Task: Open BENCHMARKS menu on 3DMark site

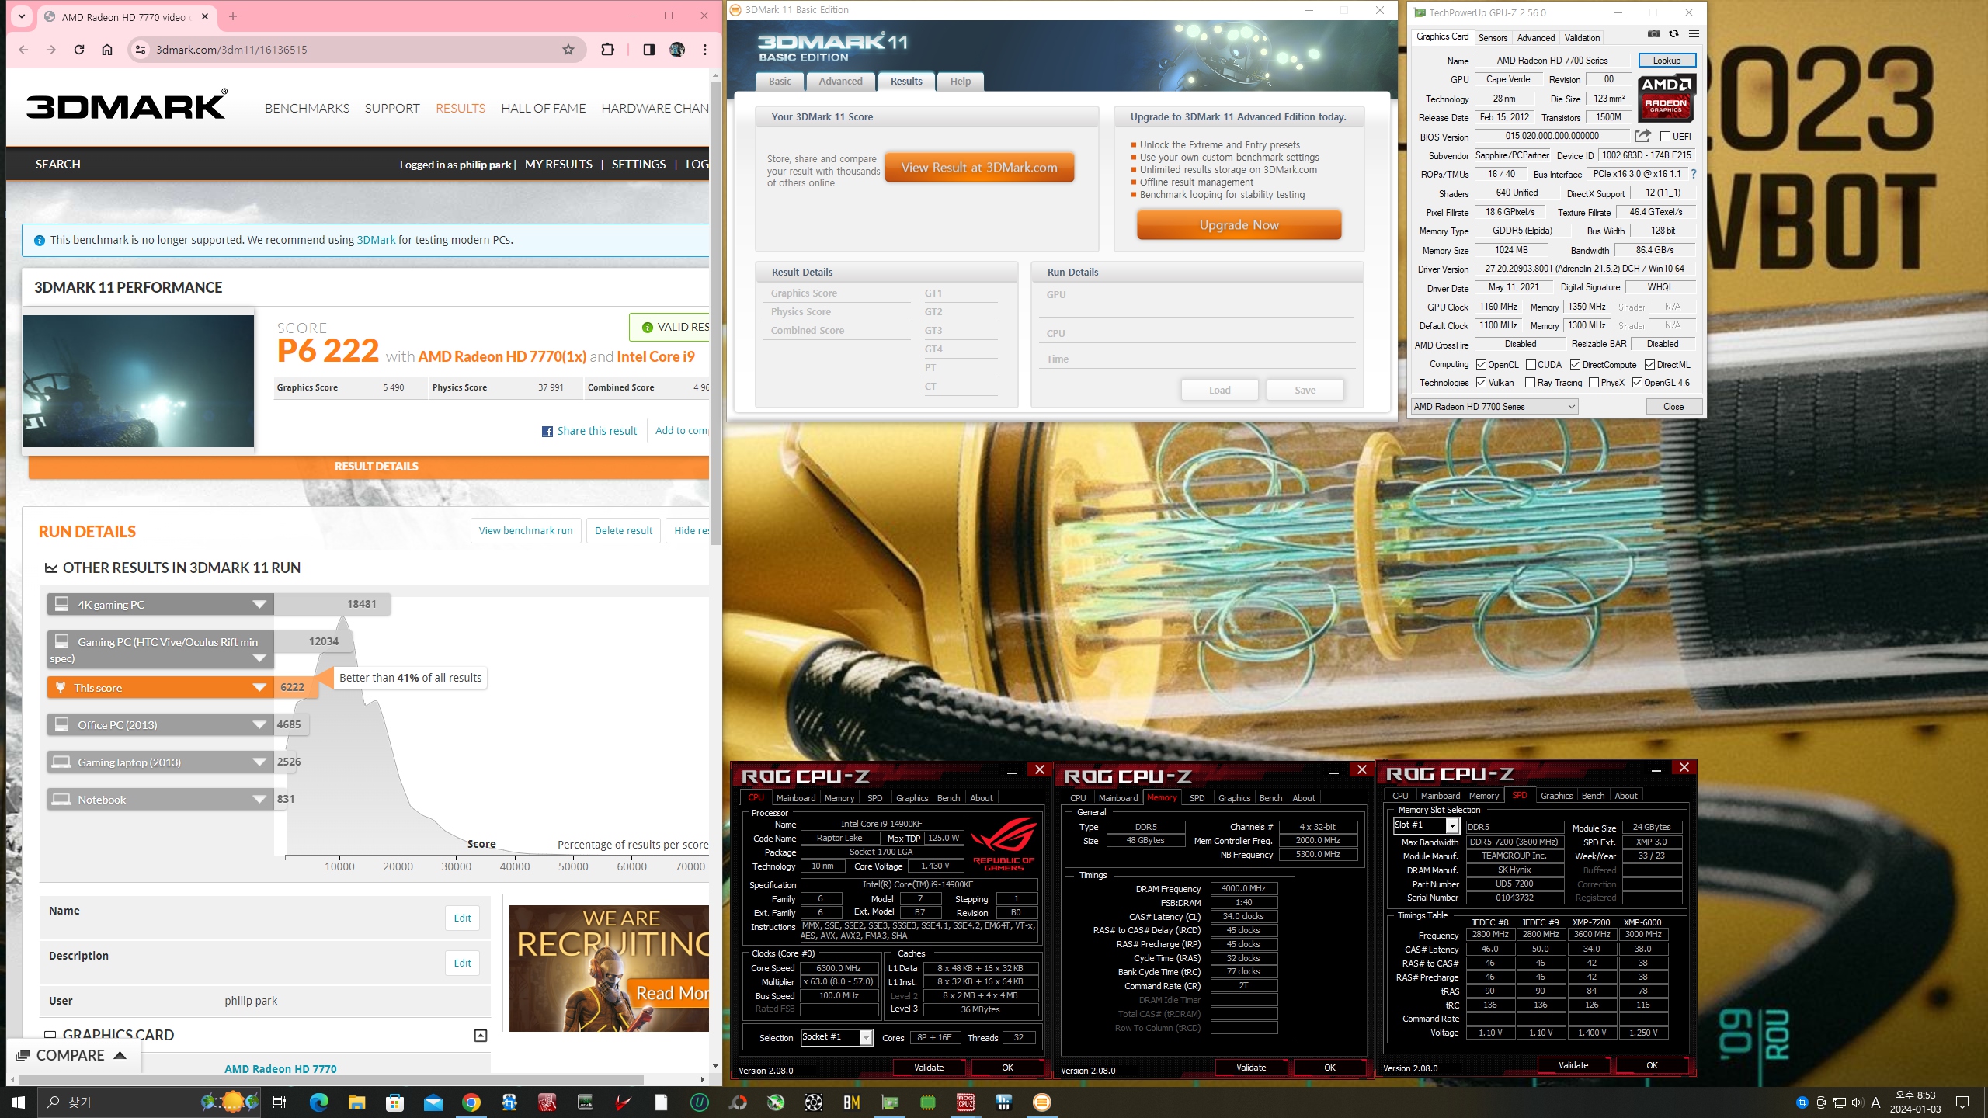Action: 307,109
